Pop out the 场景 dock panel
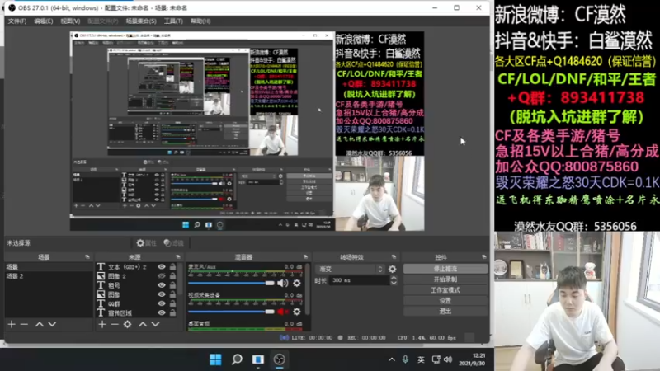660x371 pixels. tap(87, 257)
